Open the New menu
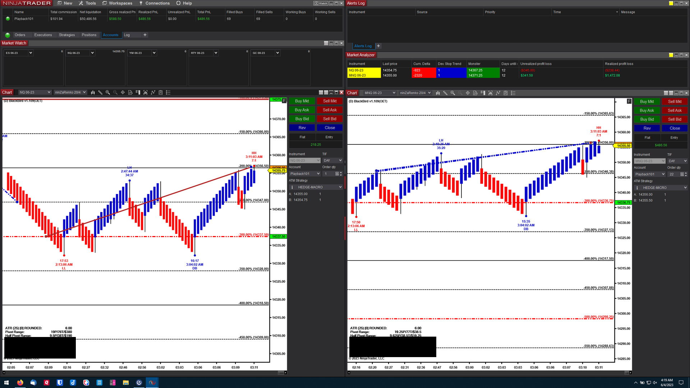 point(65,3)
